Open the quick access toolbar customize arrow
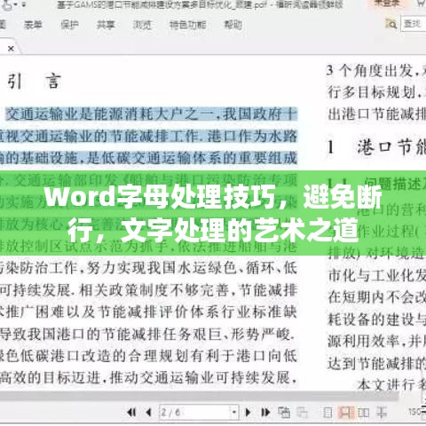Image resolution: width=426 pixels, height=426 pixels. coord(24,4)
